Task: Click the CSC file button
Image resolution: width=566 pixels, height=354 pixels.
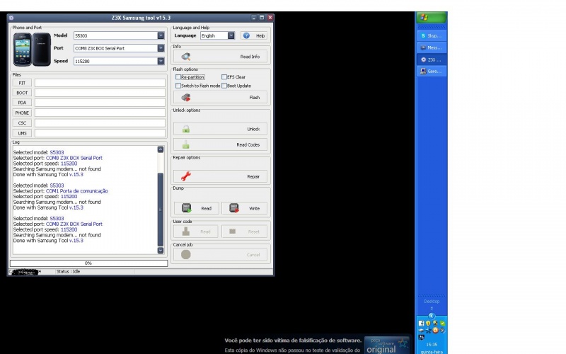Action: tap(22, 122)
